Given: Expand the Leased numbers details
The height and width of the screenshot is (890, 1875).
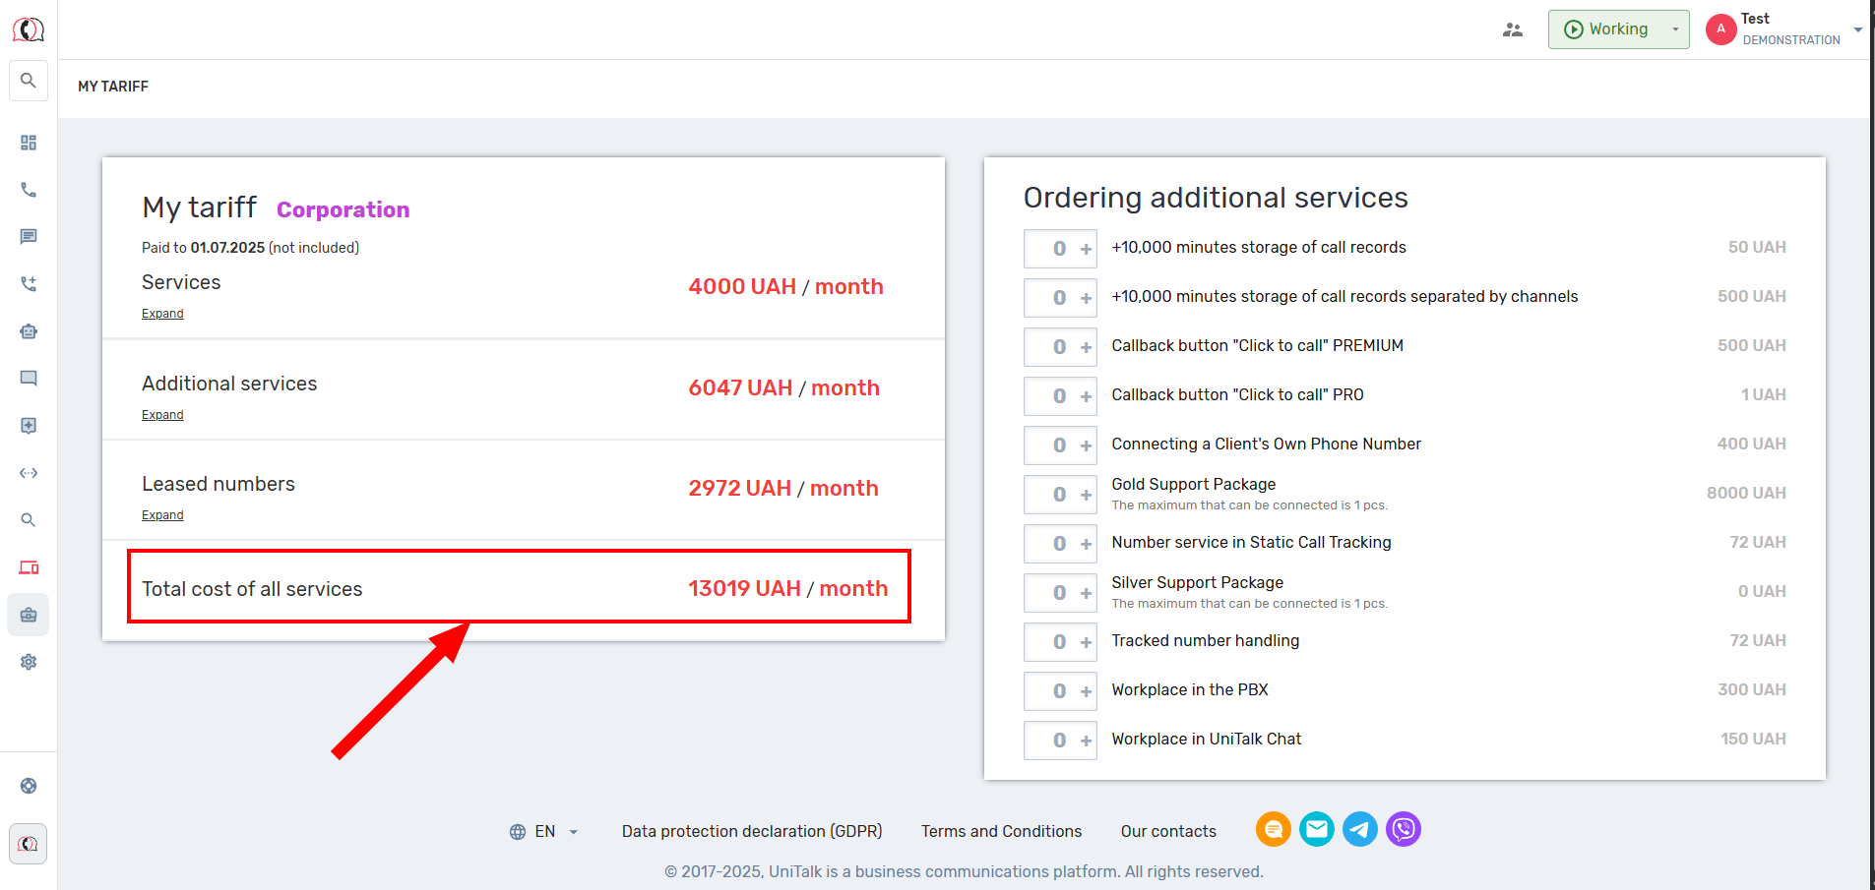Looking at the screenshot, I should (x=162, y=515).
